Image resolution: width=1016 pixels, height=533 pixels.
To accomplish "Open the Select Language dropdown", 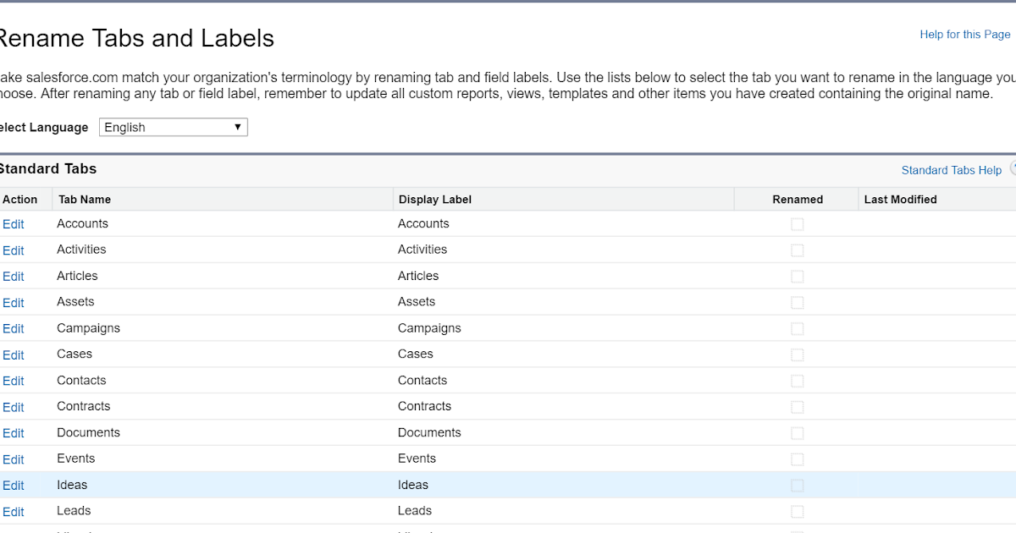I will point(174,127).
